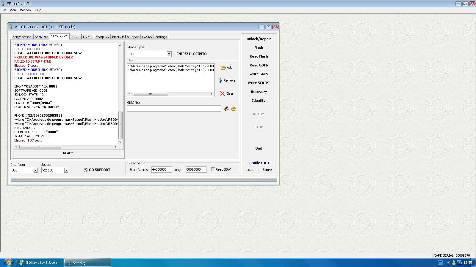476x267 pixels.
Task: Click the MISC files browse folder icon
Action: pos(234,109)
